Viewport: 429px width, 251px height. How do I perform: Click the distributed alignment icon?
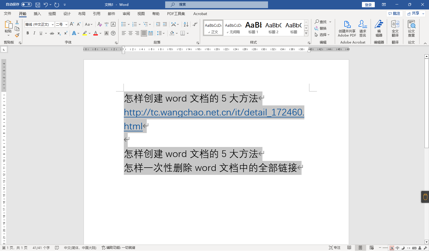pyautogui.click(x=151, y=33)
